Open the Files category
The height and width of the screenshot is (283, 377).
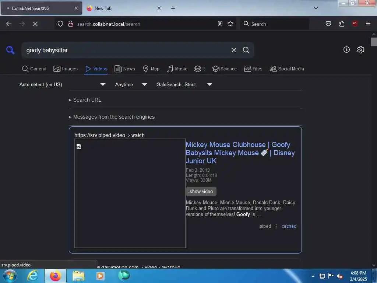(253, 69)
